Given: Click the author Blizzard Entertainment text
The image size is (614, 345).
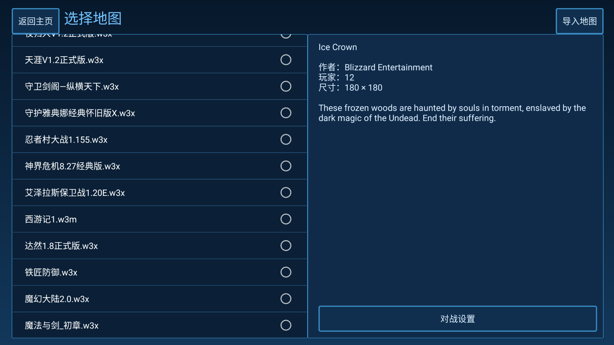Looking at the screenshot, I should pyautogui.click(x=388, y=67).
